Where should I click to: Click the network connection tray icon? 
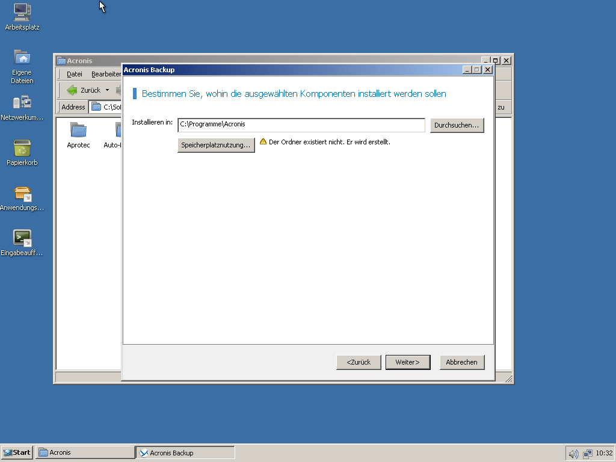(588, 453)
